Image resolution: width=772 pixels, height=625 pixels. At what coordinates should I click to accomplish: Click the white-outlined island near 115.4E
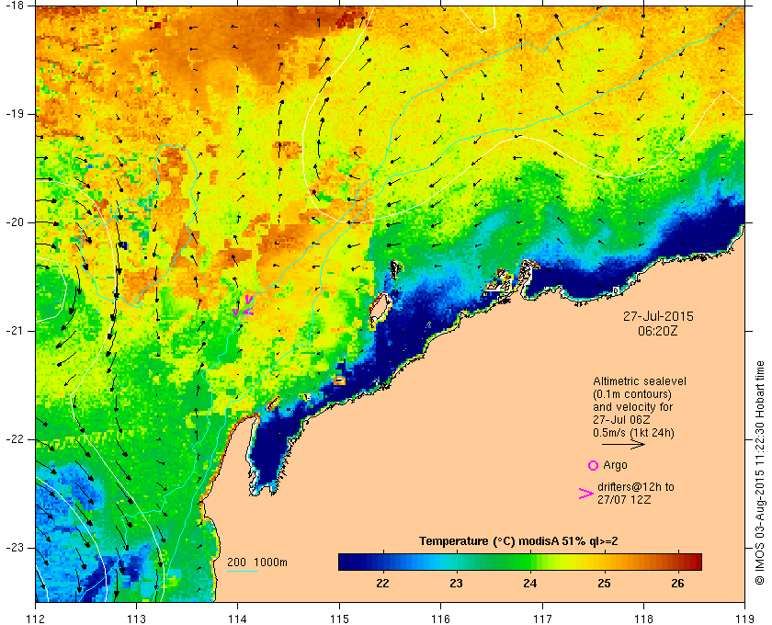click(x=380, y=310)
